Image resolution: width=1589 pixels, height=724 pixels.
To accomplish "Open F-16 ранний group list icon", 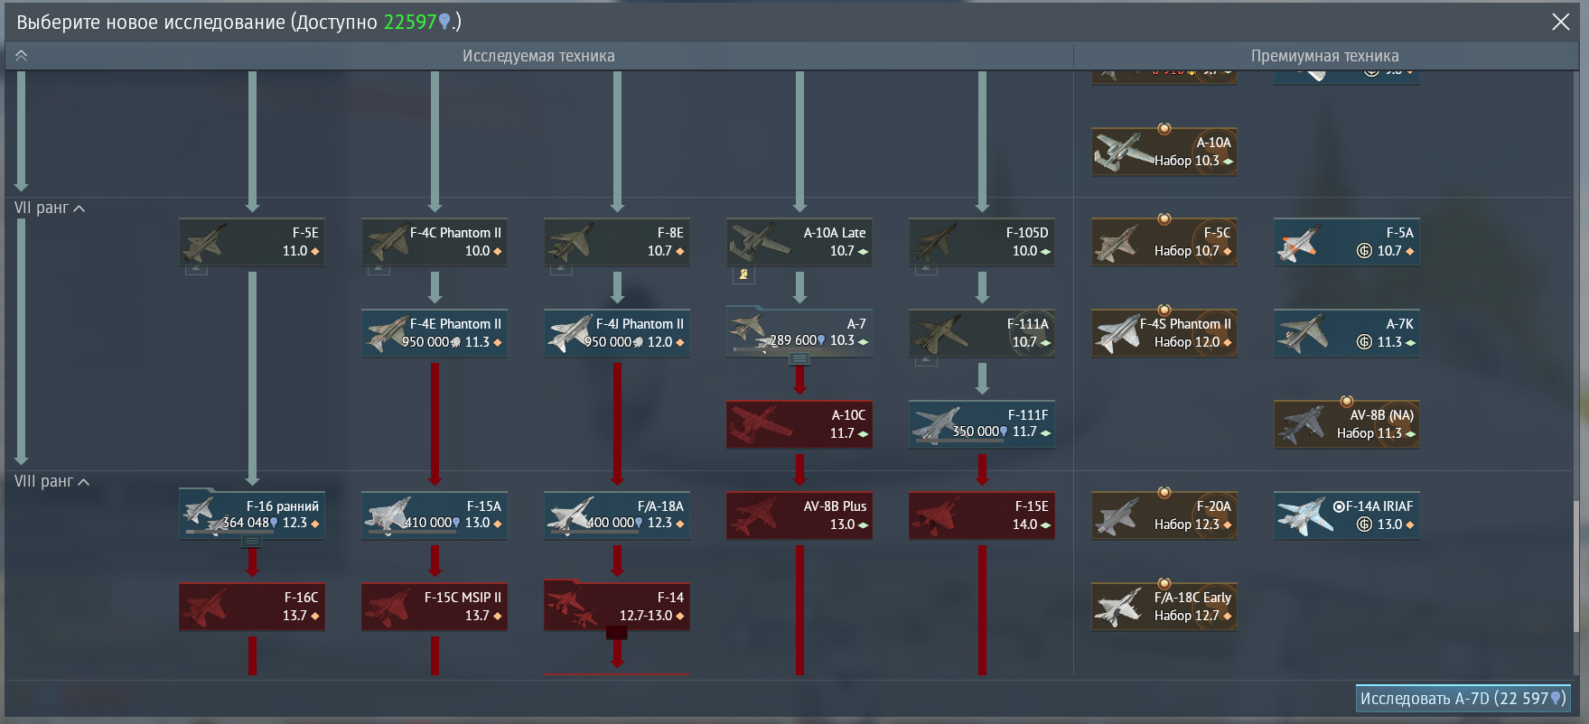I will click(x=252, y=542).
